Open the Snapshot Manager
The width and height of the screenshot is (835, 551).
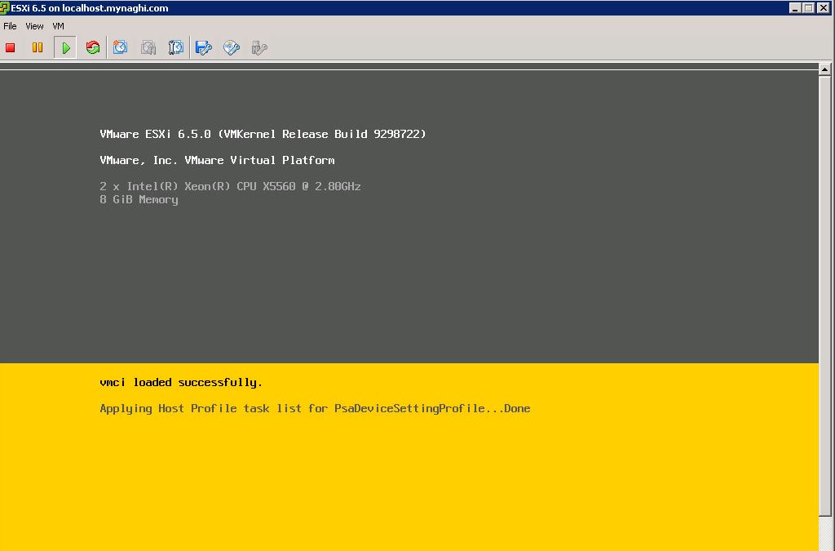pos(176,48)
